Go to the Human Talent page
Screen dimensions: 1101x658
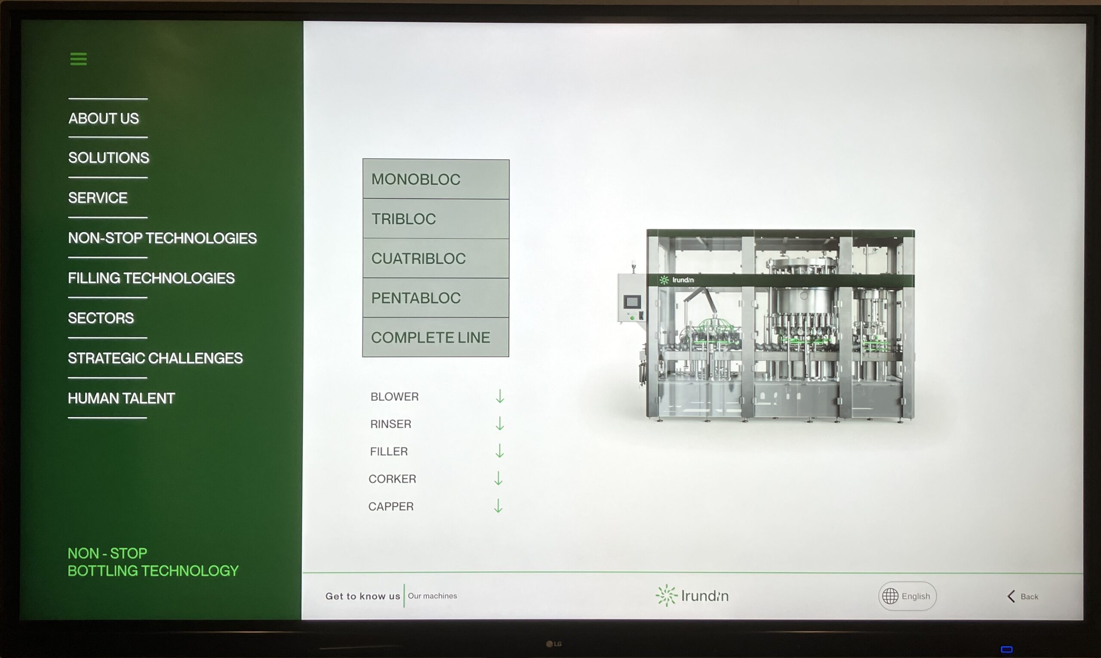(121, 398)
